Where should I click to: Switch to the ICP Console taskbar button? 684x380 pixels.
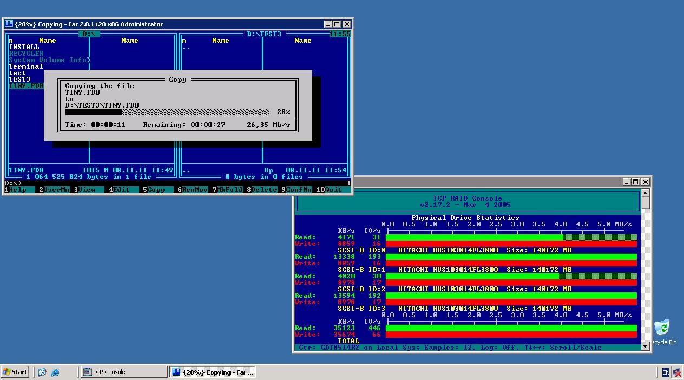[124, 372]
